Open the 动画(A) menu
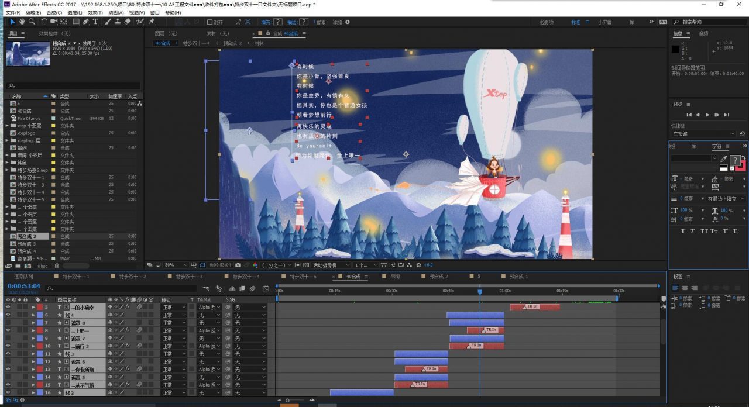749x407 pixels. click(116, 12)
